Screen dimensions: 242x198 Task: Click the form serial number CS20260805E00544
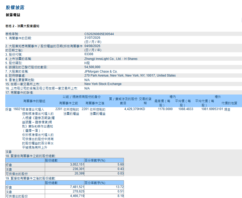click(99, 34)
